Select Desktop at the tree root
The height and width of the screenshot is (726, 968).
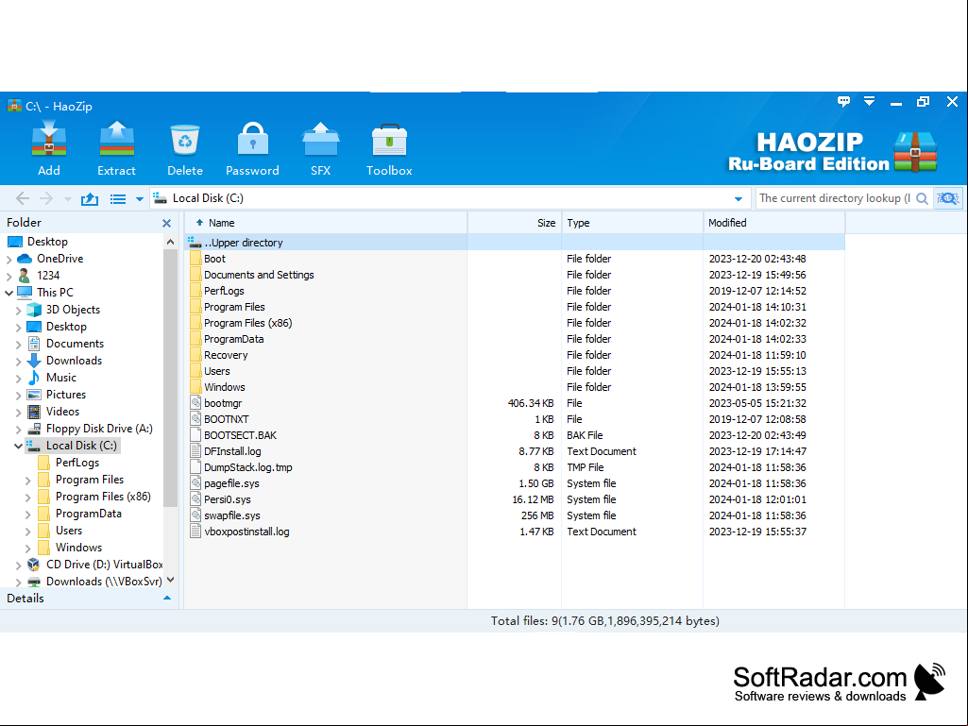tap(47, 242)
